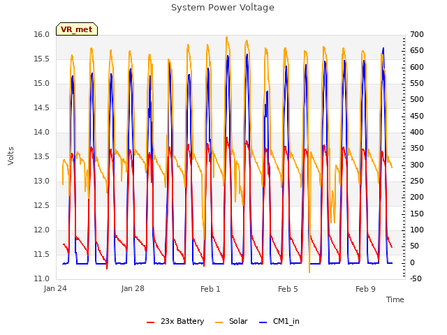Click the -50 right axis value
The image size is (447, 335).
coord(416,278)
